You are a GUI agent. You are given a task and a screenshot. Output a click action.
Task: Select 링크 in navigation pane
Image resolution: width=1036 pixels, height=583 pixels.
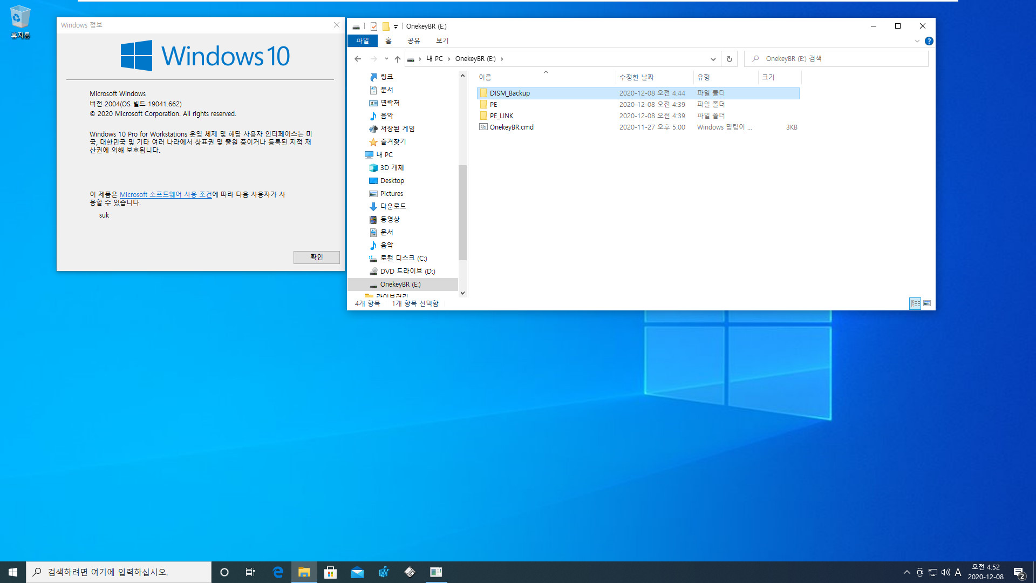(386, 77)
